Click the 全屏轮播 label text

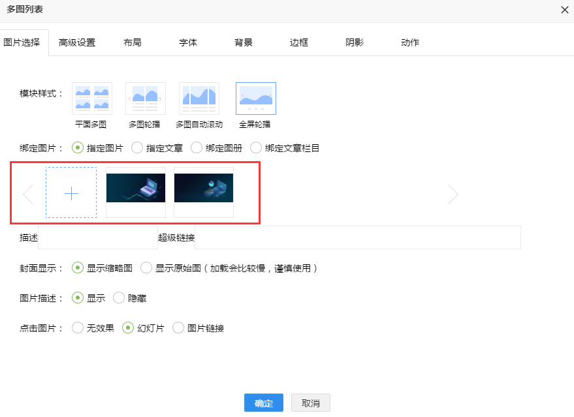255,125
